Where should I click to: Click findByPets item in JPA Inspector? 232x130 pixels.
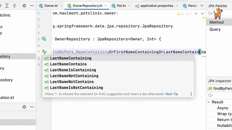220,88
